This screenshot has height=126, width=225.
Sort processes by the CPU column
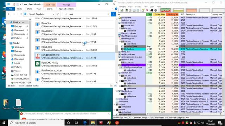[149, 14]
